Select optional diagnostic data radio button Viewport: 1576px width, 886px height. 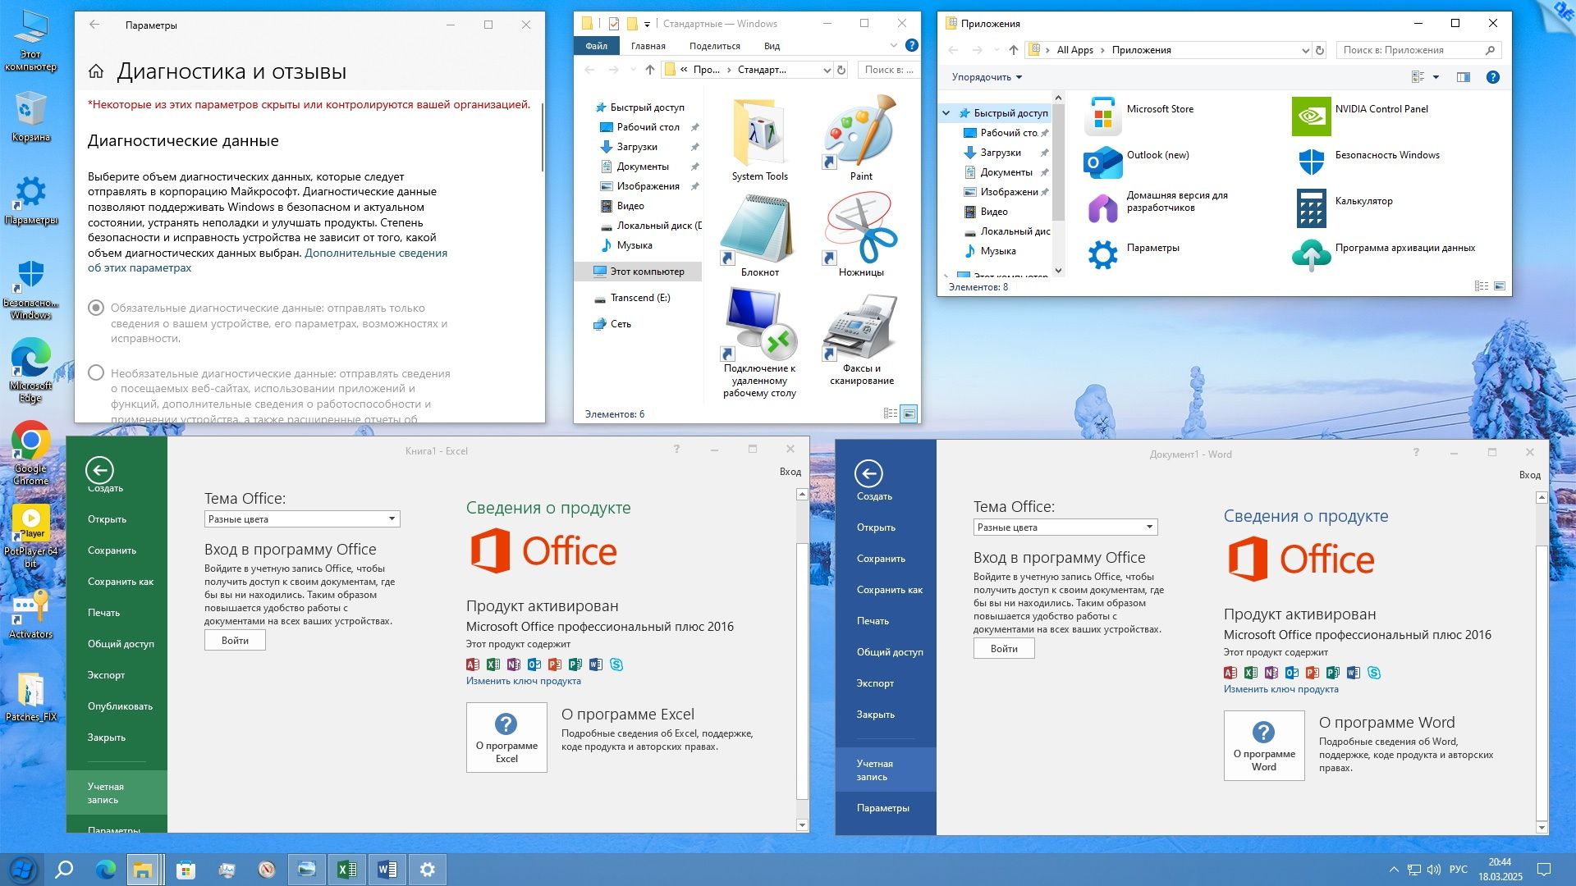96,373
